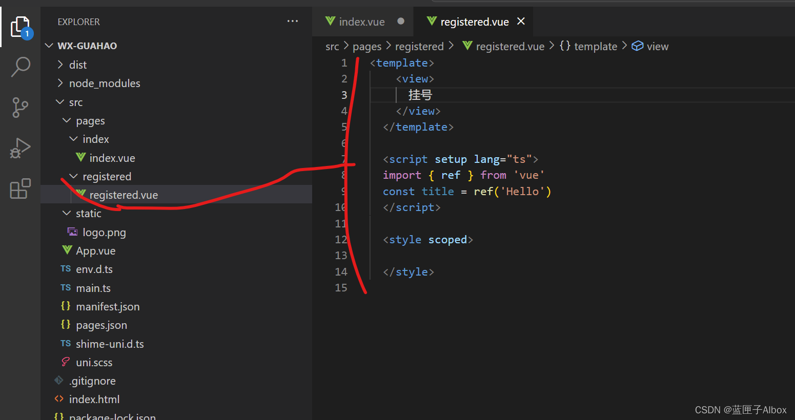795x420 pixels.
Task: Open App.vue from the file tree
Action: 96,250
